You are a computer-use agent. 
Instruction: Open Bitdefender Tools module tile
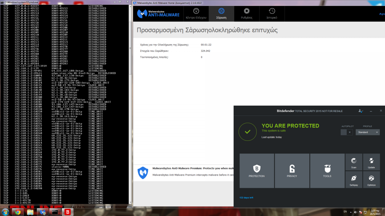pyautogui.click(x=327, y=171)
